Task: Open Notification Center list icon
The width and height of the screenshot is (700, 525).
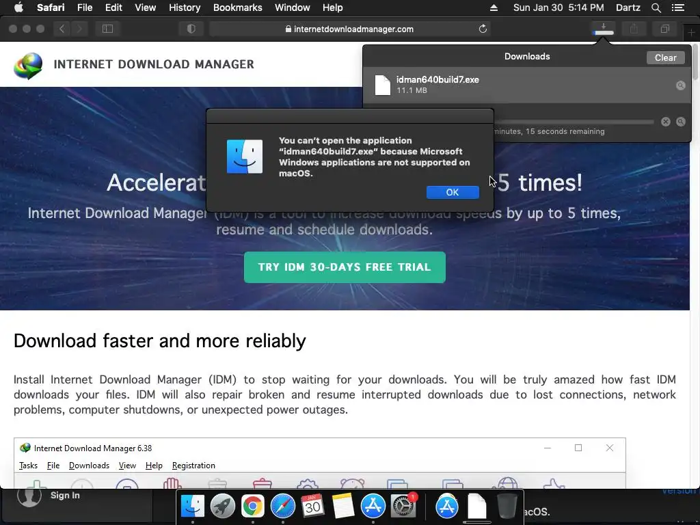Action: pyautogui.click(x=678, y=8)
